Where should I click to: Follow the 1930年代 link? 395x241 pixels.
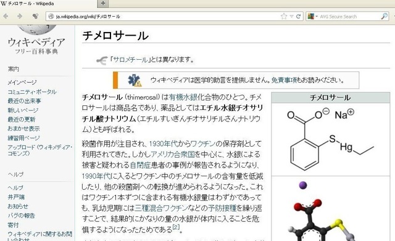point(164,144)
